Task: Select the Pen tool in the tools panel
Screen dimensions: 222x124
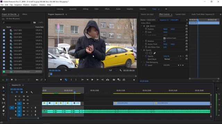Action: coord(3,107)
